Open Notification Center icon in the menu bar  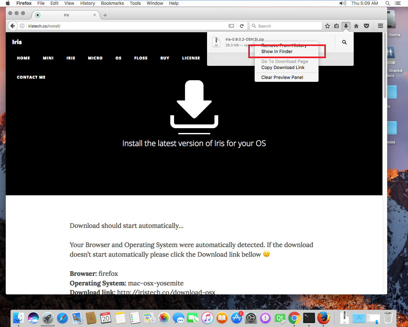point(398,3)
